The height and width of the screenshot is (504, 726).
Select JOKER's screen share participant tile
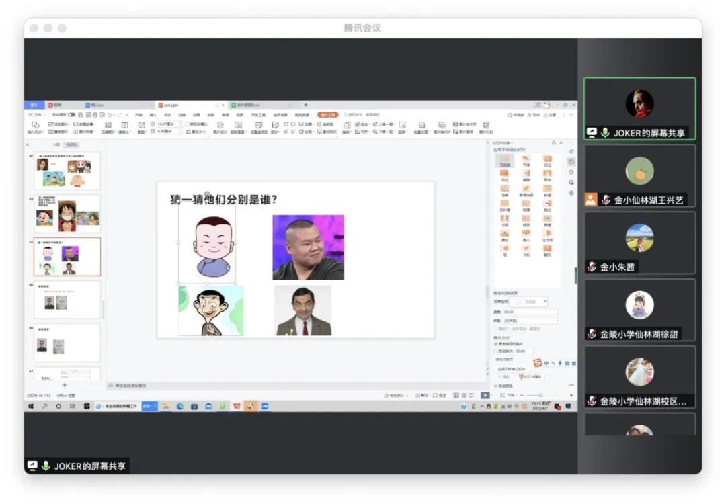tap(639, 108)
